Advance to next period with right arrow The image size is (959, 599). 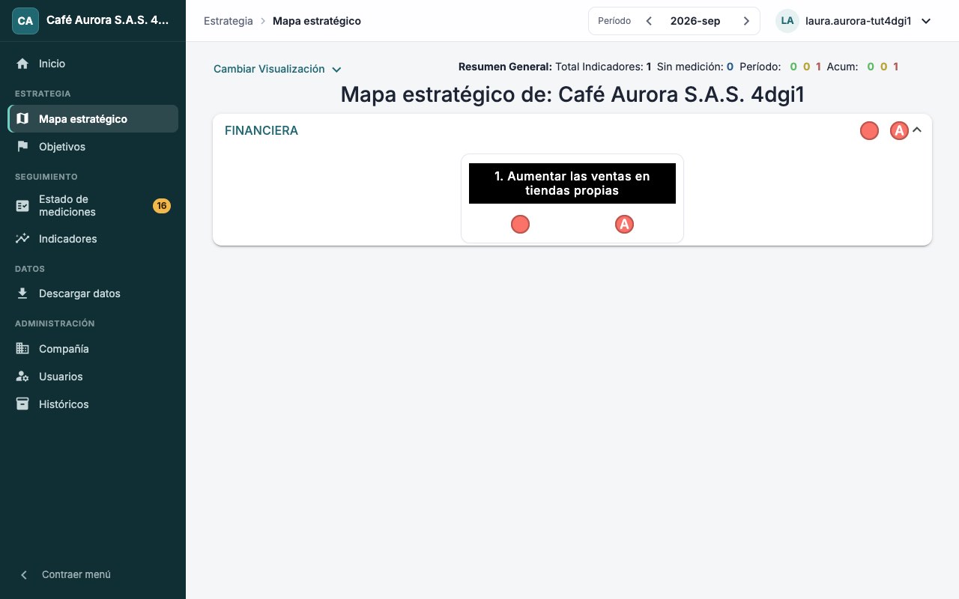pos(746,21)
